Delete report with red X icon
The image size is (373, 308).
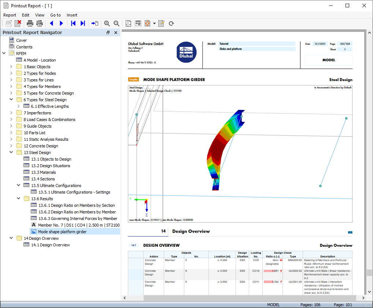tap(18, 23)
